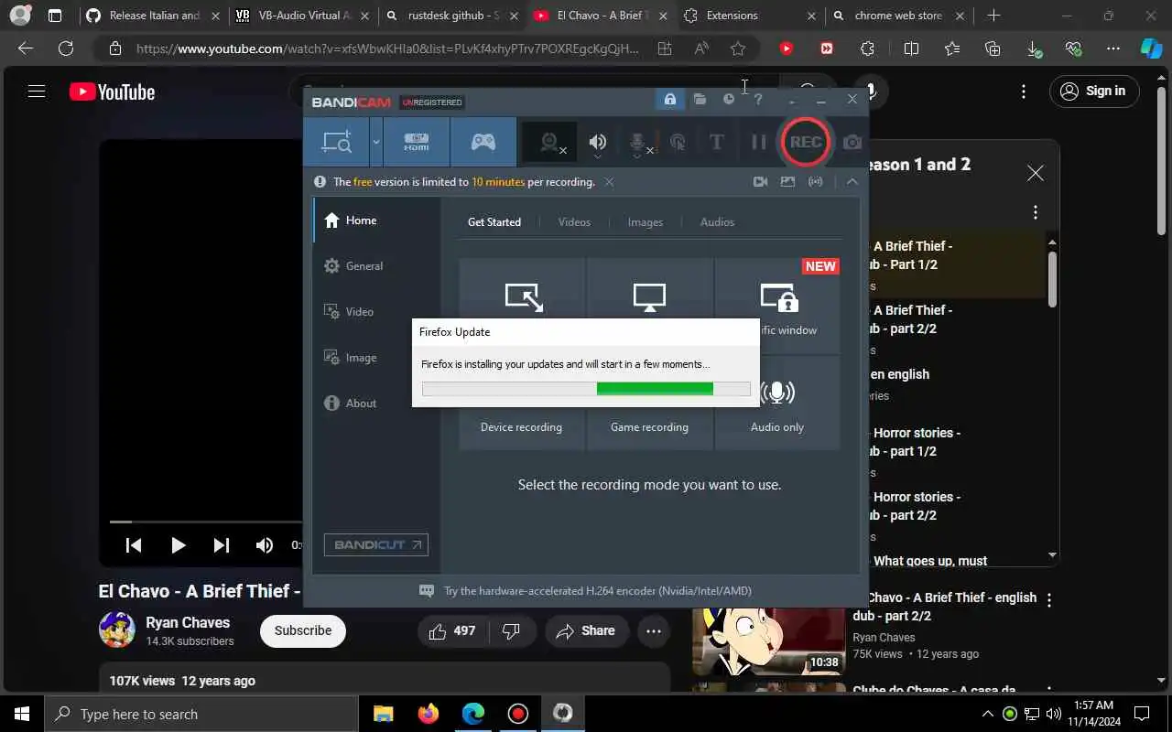The height and width of the screenshot is (732, 1172).
Task: Open Firefox from the Windows taskbar
Action: click(428, 714)
